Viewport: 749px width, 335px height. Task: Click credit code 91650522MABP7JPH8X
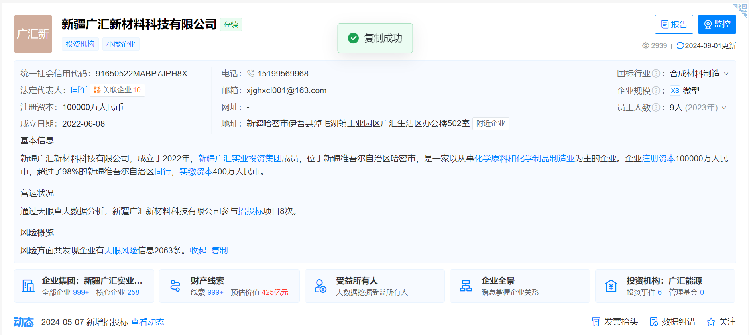pyautogui.click(x=142, y=74)
